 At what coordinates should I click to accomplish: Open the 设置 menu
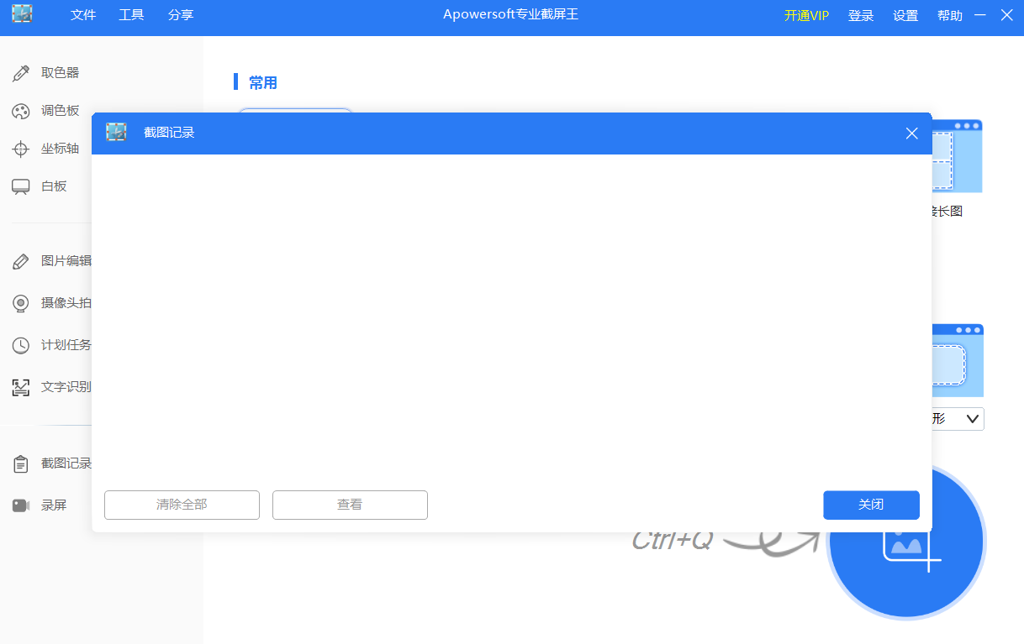tap(905, 16)
